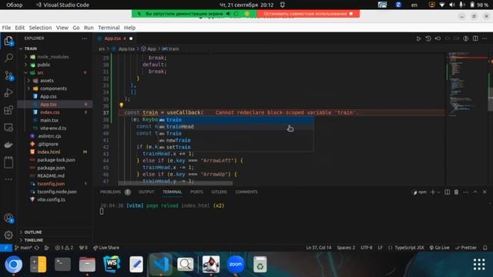Open main.tsx in explorer
Image resolution: width=493 pixels, height=277 pixels.
point(49,120)
